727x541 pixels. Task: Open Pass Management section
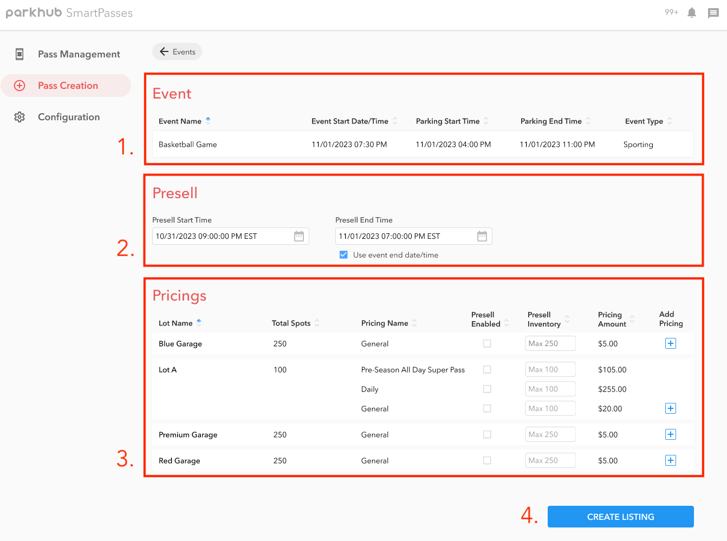(66, 54)
